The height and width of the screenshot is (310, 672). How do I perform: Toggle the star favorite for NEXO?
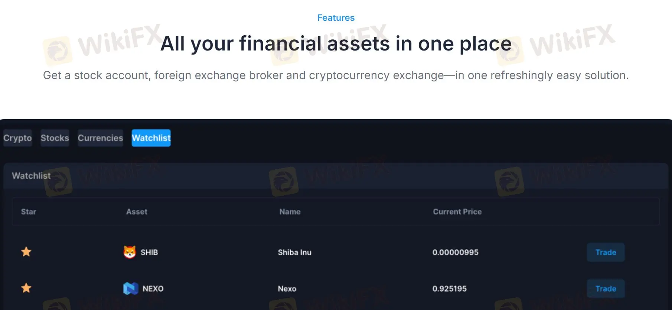pos(26,288)
